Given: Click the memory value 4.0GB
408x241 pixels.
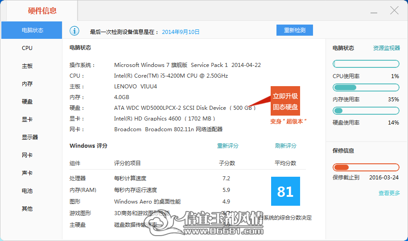Looking at the screenshot, I should [122, 97].
